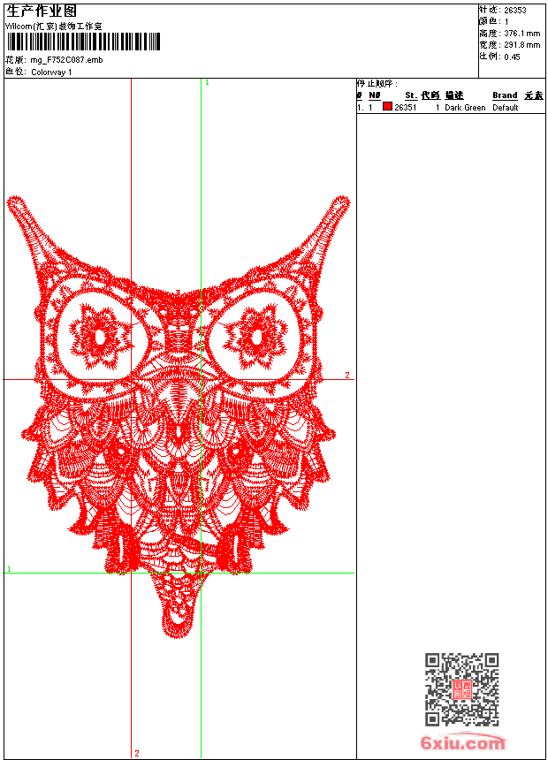
Task: Click the Colorway 1 label
Action: (x=51, y=72)
